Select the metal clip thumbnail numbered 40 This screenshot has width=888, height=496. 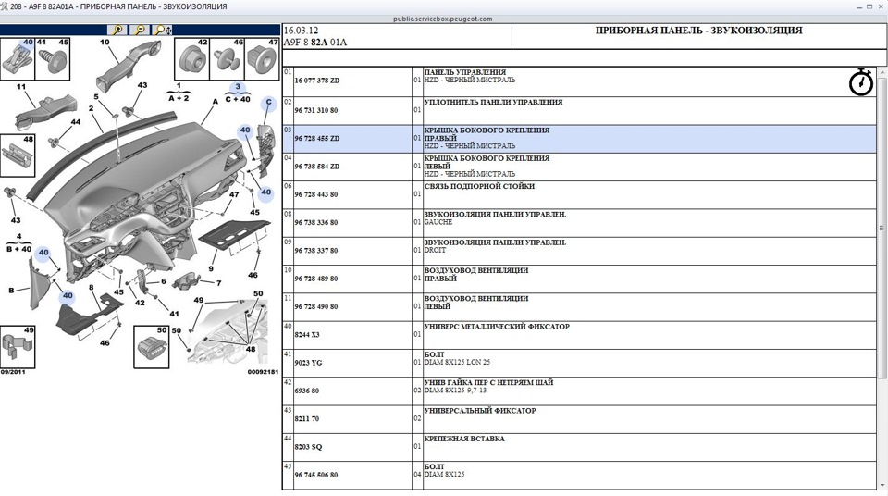point(18,59)
